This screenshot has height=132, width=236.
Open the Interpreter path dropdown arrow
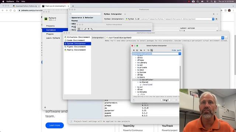click(222, 38)
